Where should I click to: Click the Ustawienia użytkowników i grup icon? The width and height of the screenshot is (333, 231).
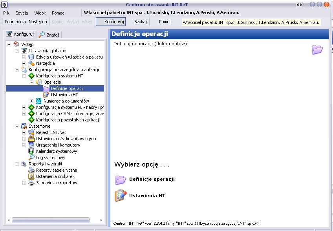click(x=31, y=139)
